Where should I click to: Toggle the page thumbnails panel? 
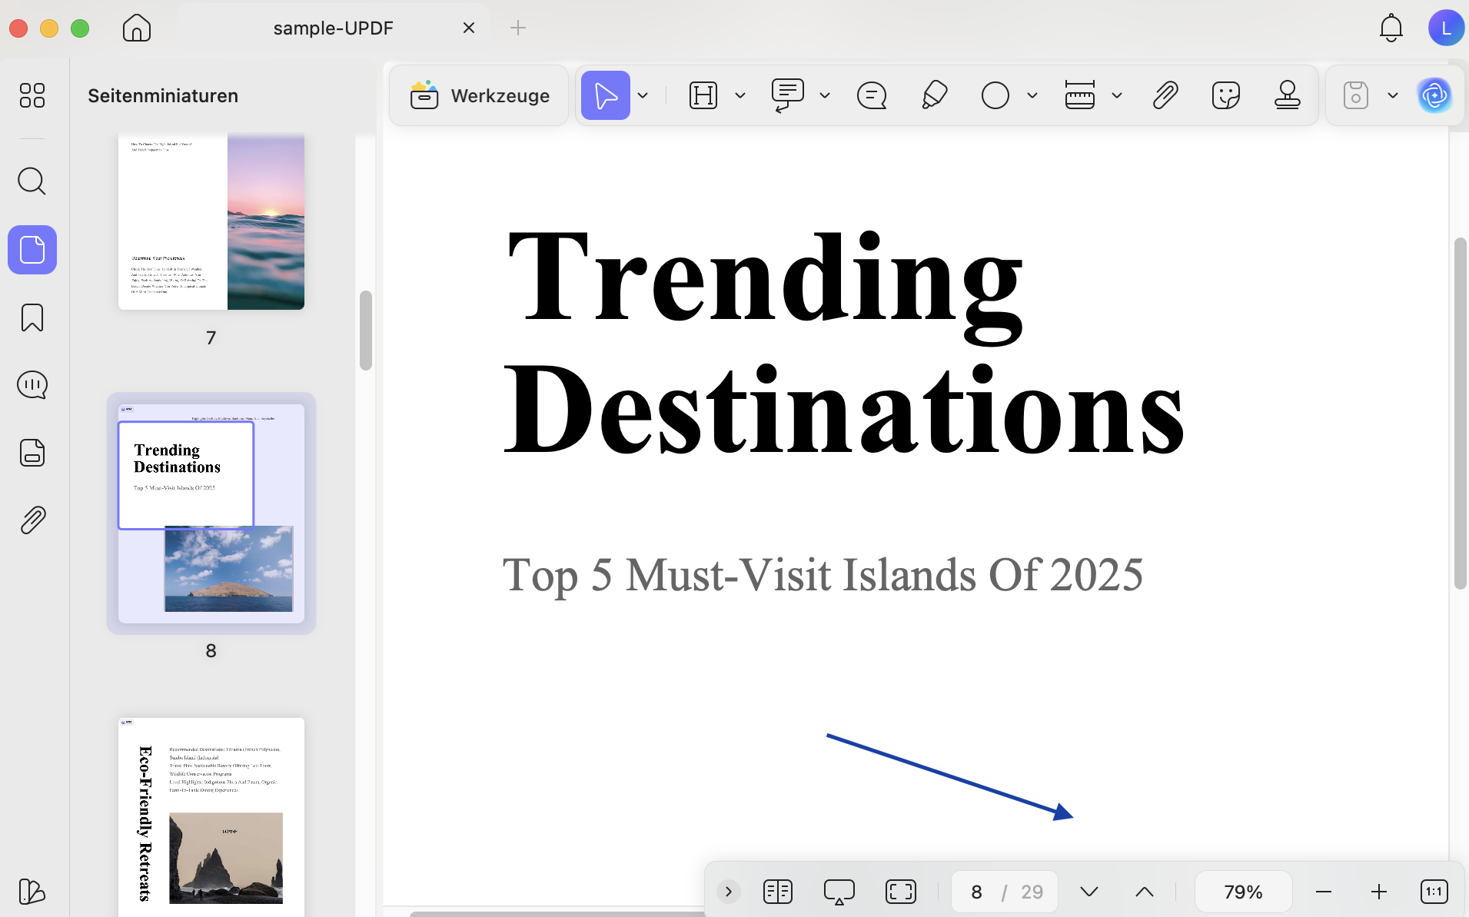point(32,250)
